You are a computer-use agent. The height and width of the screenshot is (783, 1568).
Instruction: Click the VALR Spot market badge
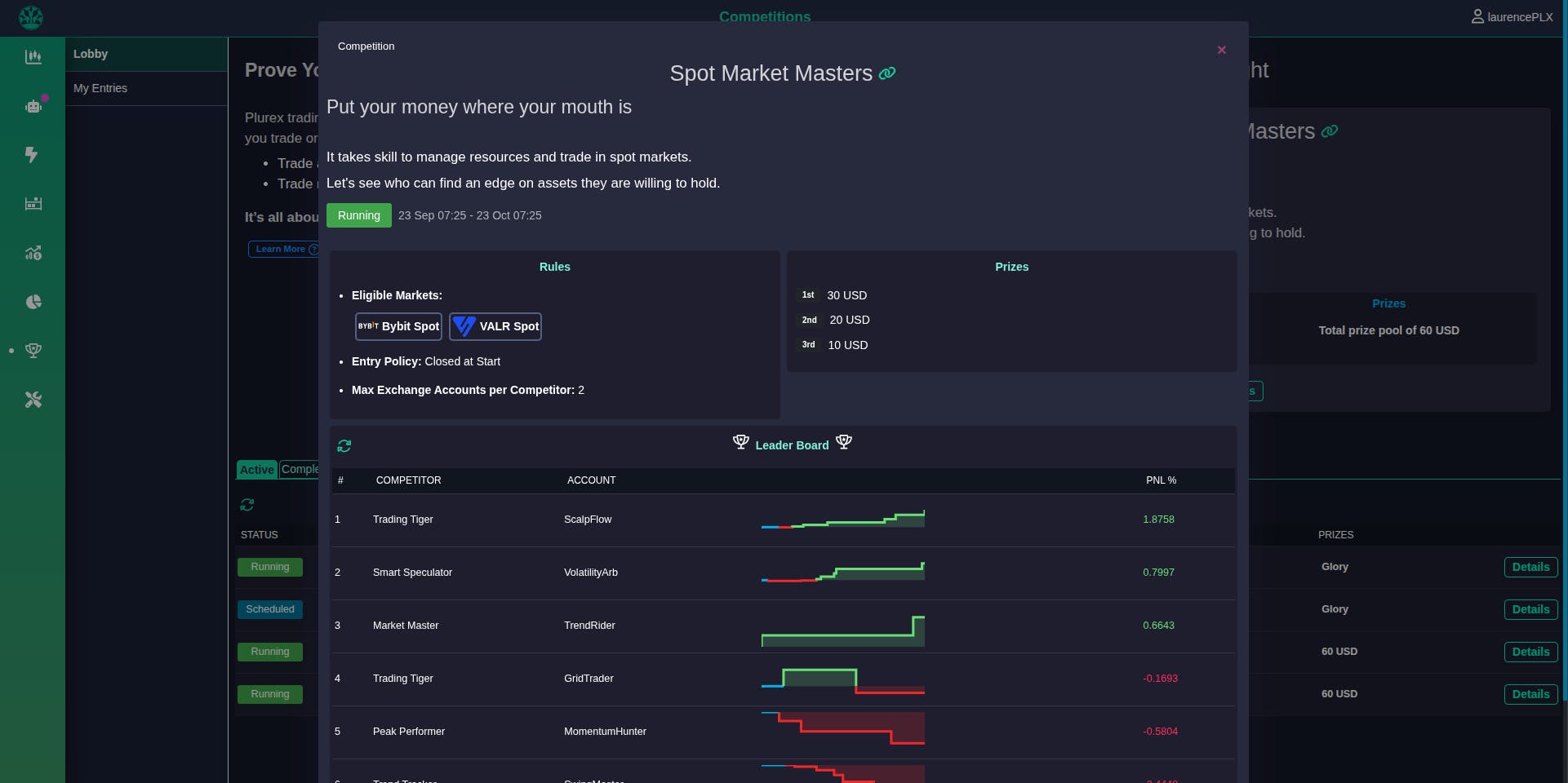pyautogui.click(x=495, y=326)
